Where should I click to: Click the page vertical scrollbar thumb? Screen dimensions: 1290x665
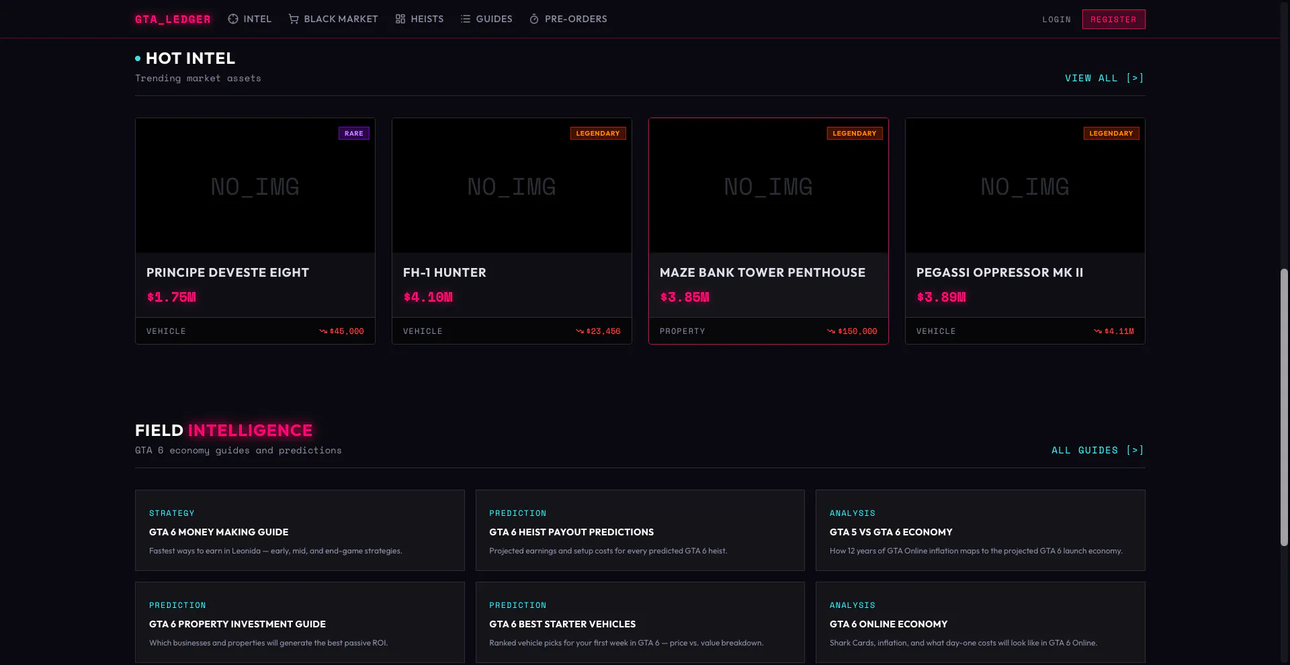tap(1284, 407)
